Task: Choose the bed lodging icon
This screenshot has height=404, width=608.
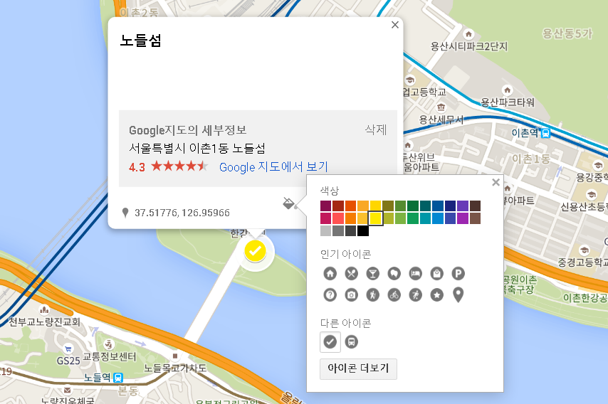Action: tap(415, 273)
